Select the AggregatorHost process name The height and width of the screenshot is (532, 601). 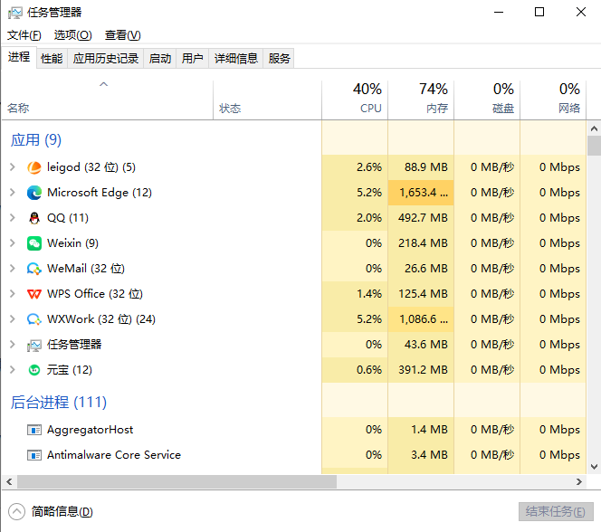point(91,430)
